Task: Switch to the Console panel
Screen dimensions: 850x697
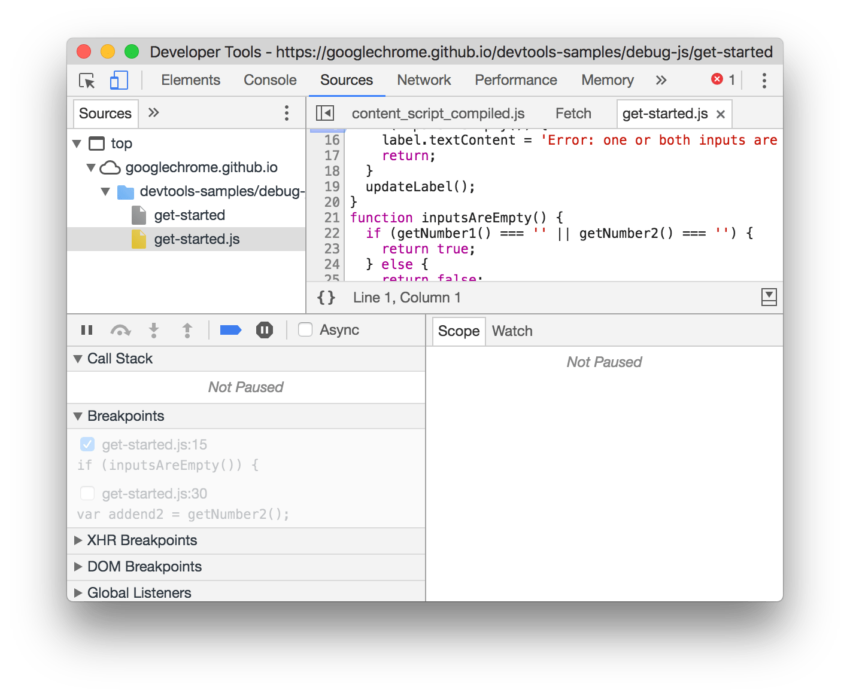Action: pos(270,80)
